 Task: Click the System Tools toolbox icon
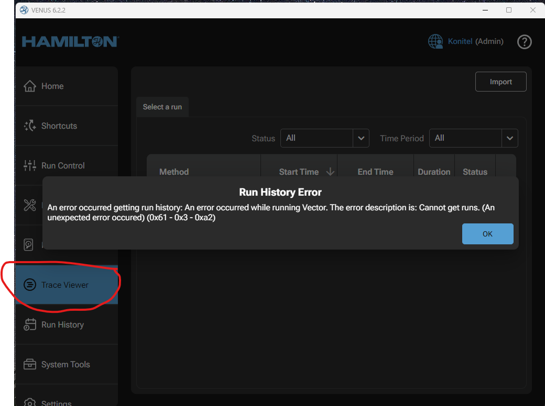tap(30, 364)
